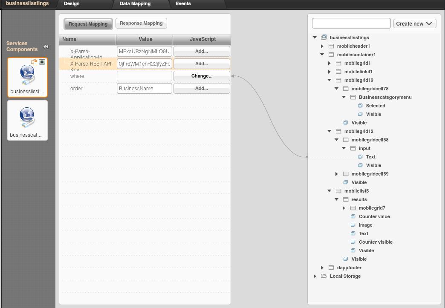The image size is (445, 308).
Task: Click the Selected property icon under Businesscategorymenu
Action: [360, 106]
